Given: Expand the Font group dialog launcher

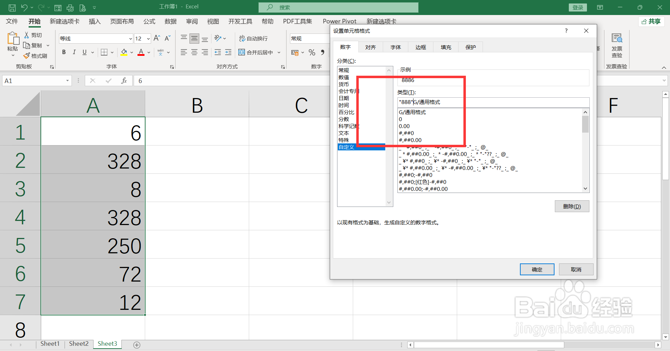Looking at the screenshot, I should coord(172,67).
